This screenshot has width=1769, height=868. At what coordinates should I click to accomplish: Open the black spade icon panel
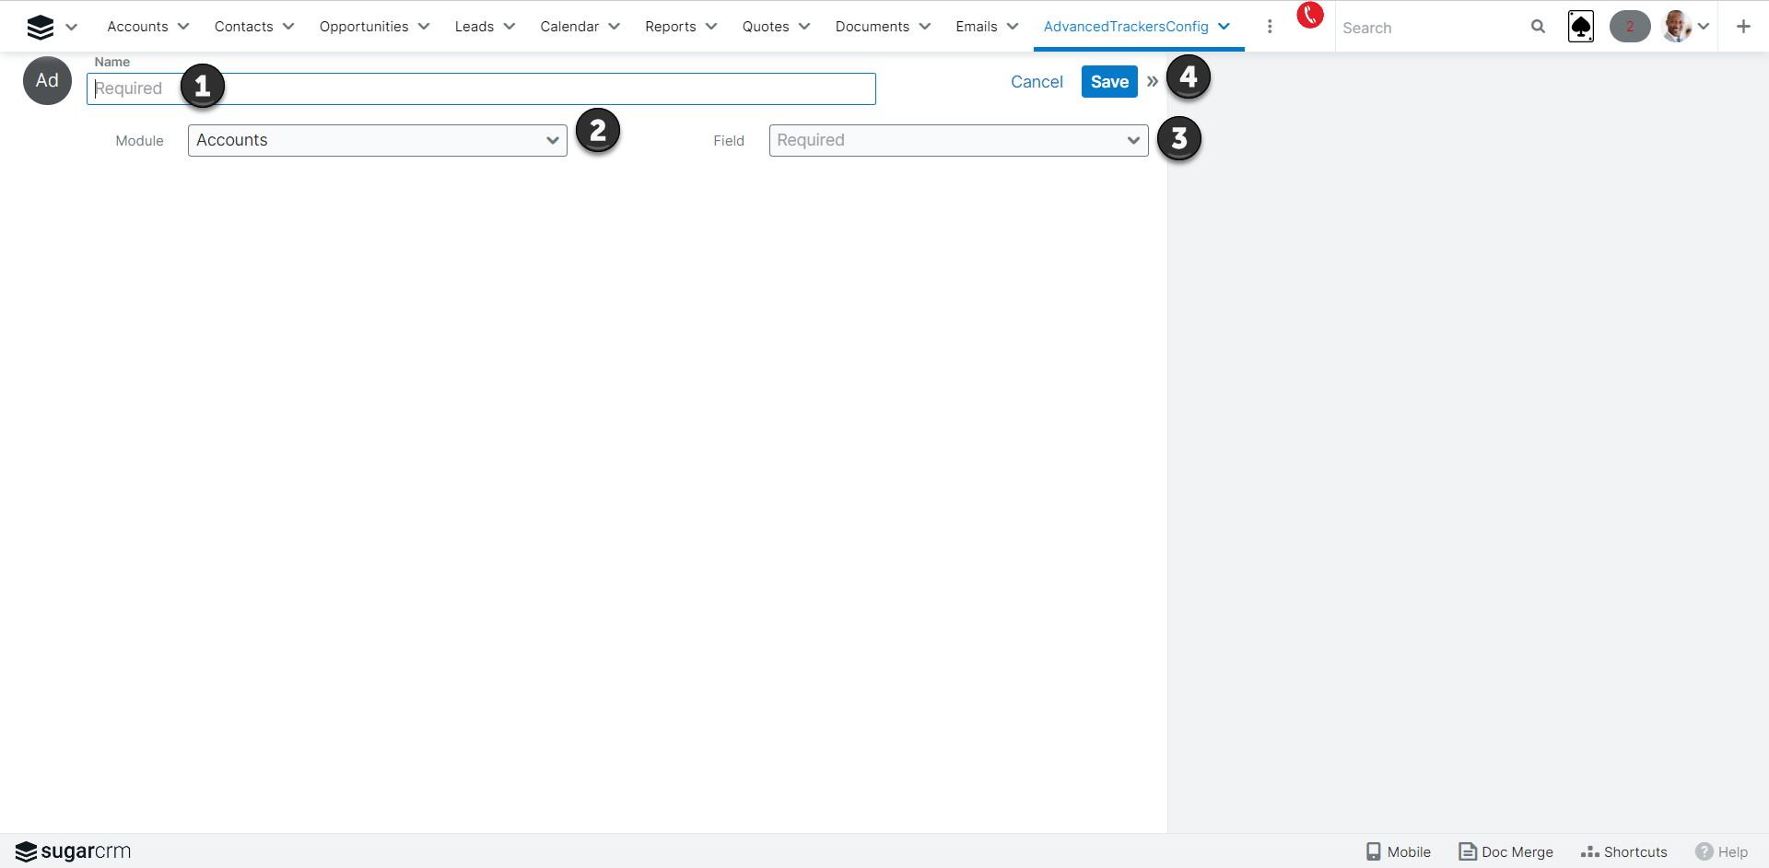click(x=1581, y=27)
